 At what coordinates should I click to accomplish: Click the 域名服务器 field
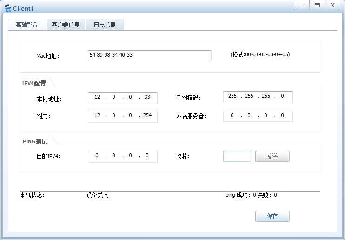pyautogui.click(x=258, y=116)
